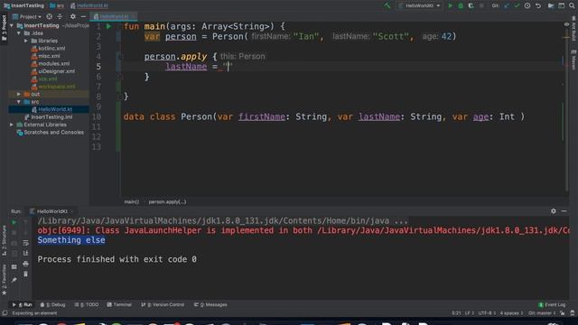
Task: Collapse the .idea folder
Action: point(19,33)
